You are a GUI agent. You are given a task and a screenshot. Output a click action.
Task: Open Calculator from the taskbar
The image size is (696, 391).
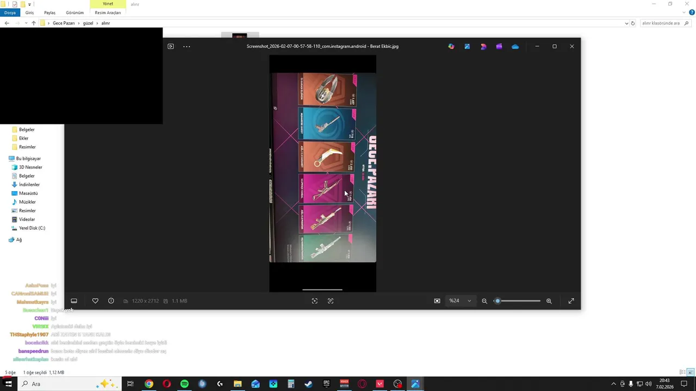pyautogui.click(x=291, y=384)
